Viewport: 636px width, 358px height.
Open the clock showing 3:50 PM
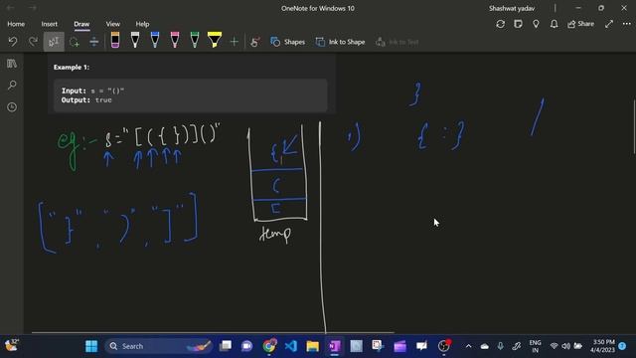pyautogui.click(x=603, y=346)
